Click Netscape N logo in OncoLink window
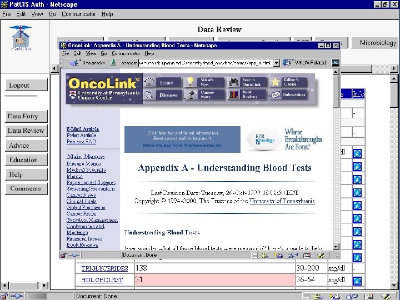This screenshot has width=400, height=300. pos(336,62)
